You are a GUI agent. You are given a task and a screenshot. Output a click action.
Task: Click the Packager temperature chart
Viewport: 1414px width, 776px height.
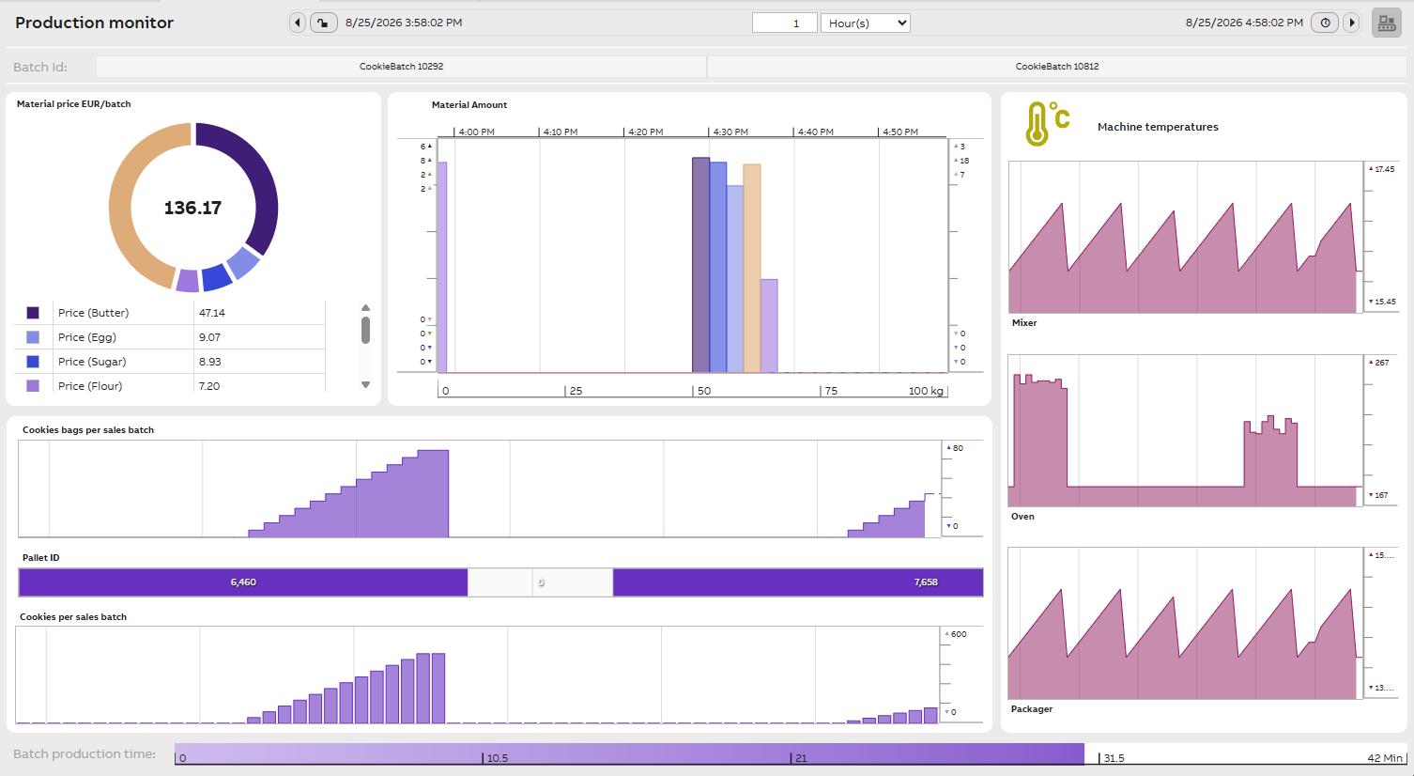[1185, 623]
